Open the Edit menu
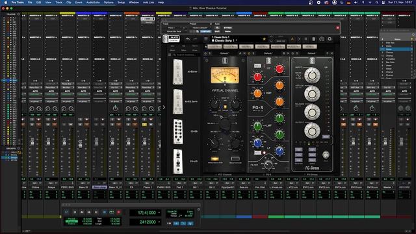The image size is (416, 234). [x=38, y=3]
